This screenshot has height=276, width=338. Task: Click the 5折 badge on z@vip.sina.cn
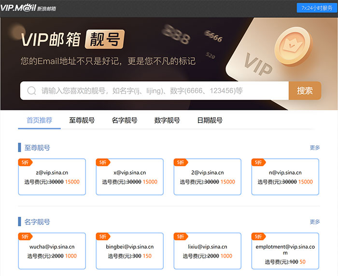pos(25,163)
